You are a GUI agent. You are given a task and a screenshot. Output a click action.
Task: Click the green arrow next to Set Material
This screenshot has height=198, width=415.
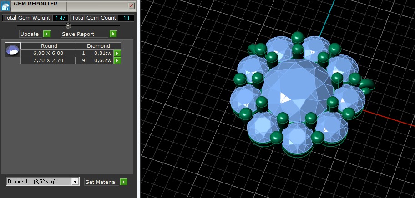click(x=124, y=182)
